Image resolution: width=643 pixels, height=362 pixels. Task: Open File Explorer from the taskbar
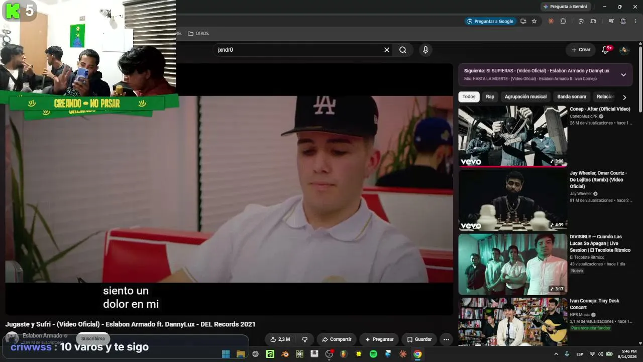click(241, 354)
